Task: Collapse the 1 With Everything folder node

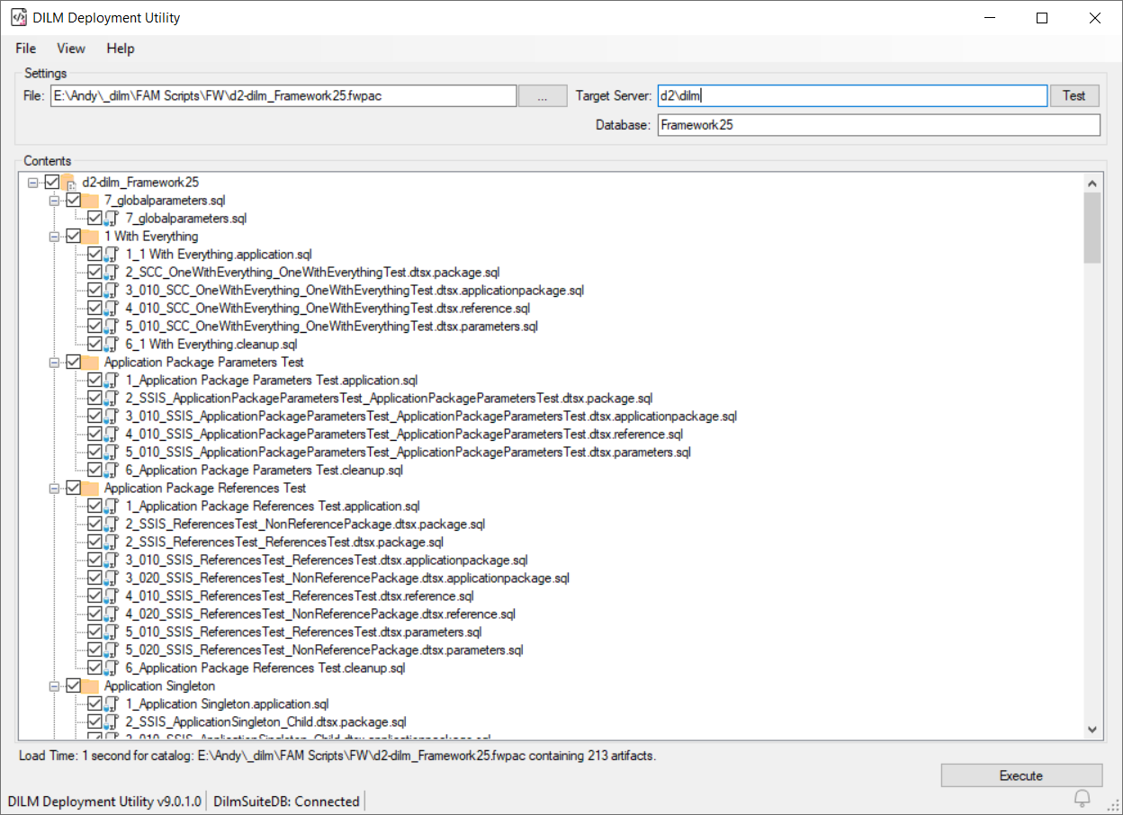Action: click(x=55, y=237)
